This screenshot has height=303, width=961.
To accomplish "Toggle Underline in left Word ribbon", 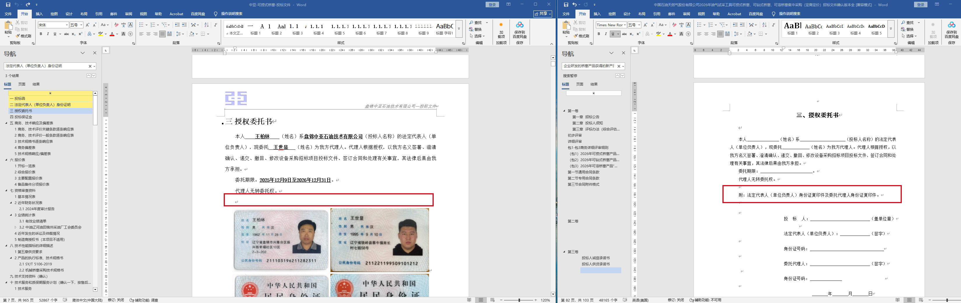I will pos(55,34).
